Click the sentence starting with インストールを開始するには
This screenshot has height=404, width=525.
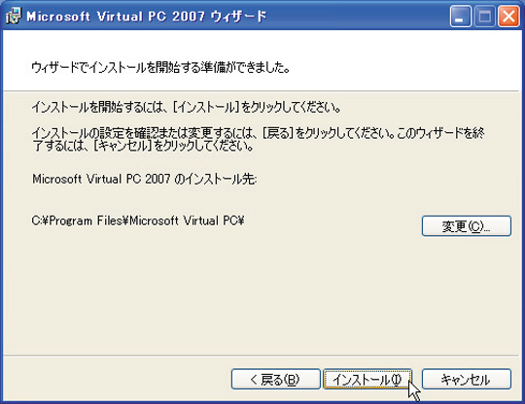pyautogui.click(x=187, y=108)
